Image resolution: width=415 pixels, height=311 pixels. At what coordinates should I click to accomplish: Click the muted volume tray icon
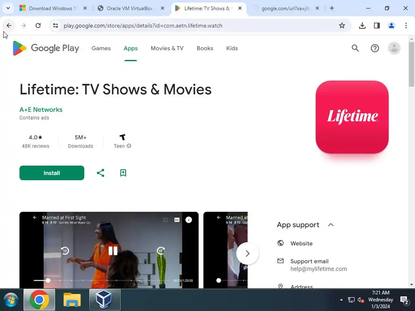(361, 300)
